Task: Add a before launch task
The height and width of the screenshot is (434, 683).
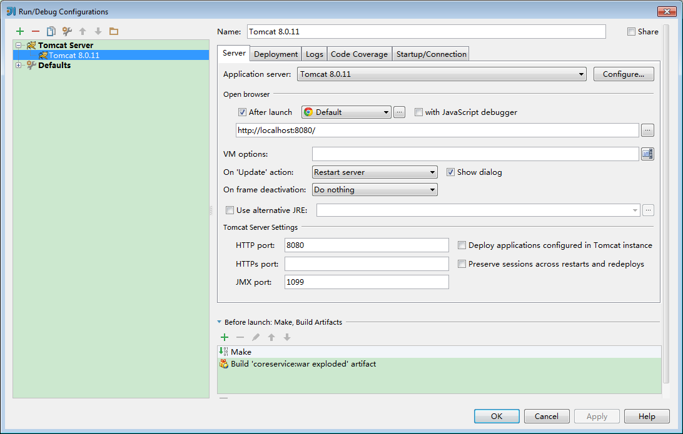Action: tap(225, 337)
